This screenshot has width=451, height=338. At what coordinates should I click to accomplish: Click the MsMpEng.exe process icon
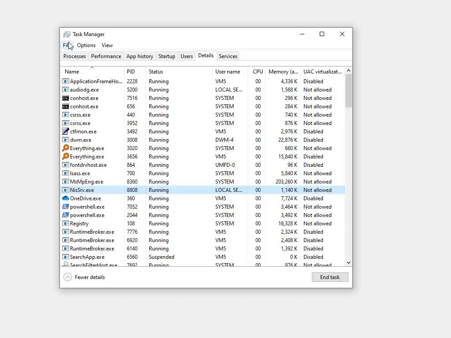click(66, 182)
